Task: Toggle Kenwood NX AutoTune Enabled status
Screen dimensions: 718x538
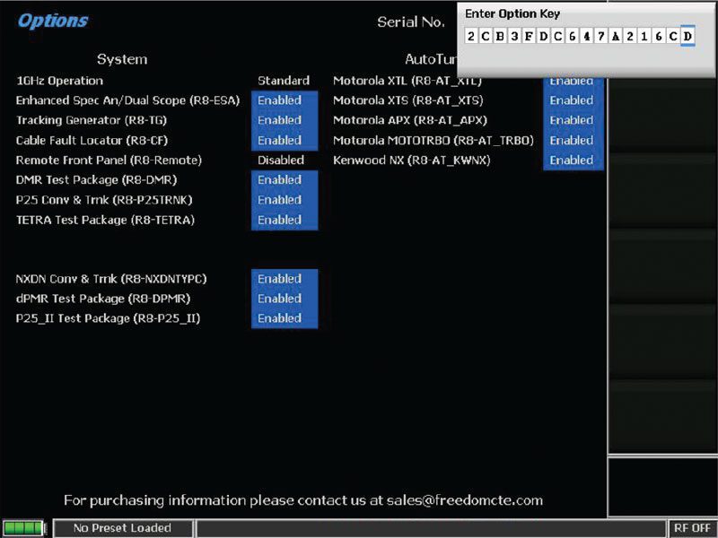Action: [572, 161]
